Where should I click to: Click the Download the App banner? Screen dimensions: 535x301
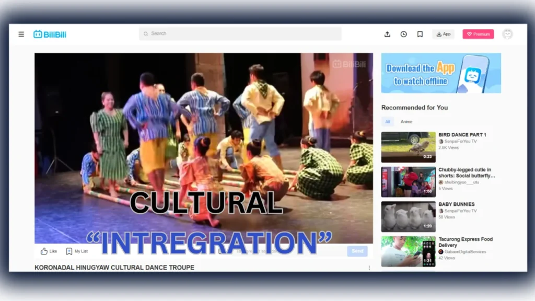click(x=440, y=73)
